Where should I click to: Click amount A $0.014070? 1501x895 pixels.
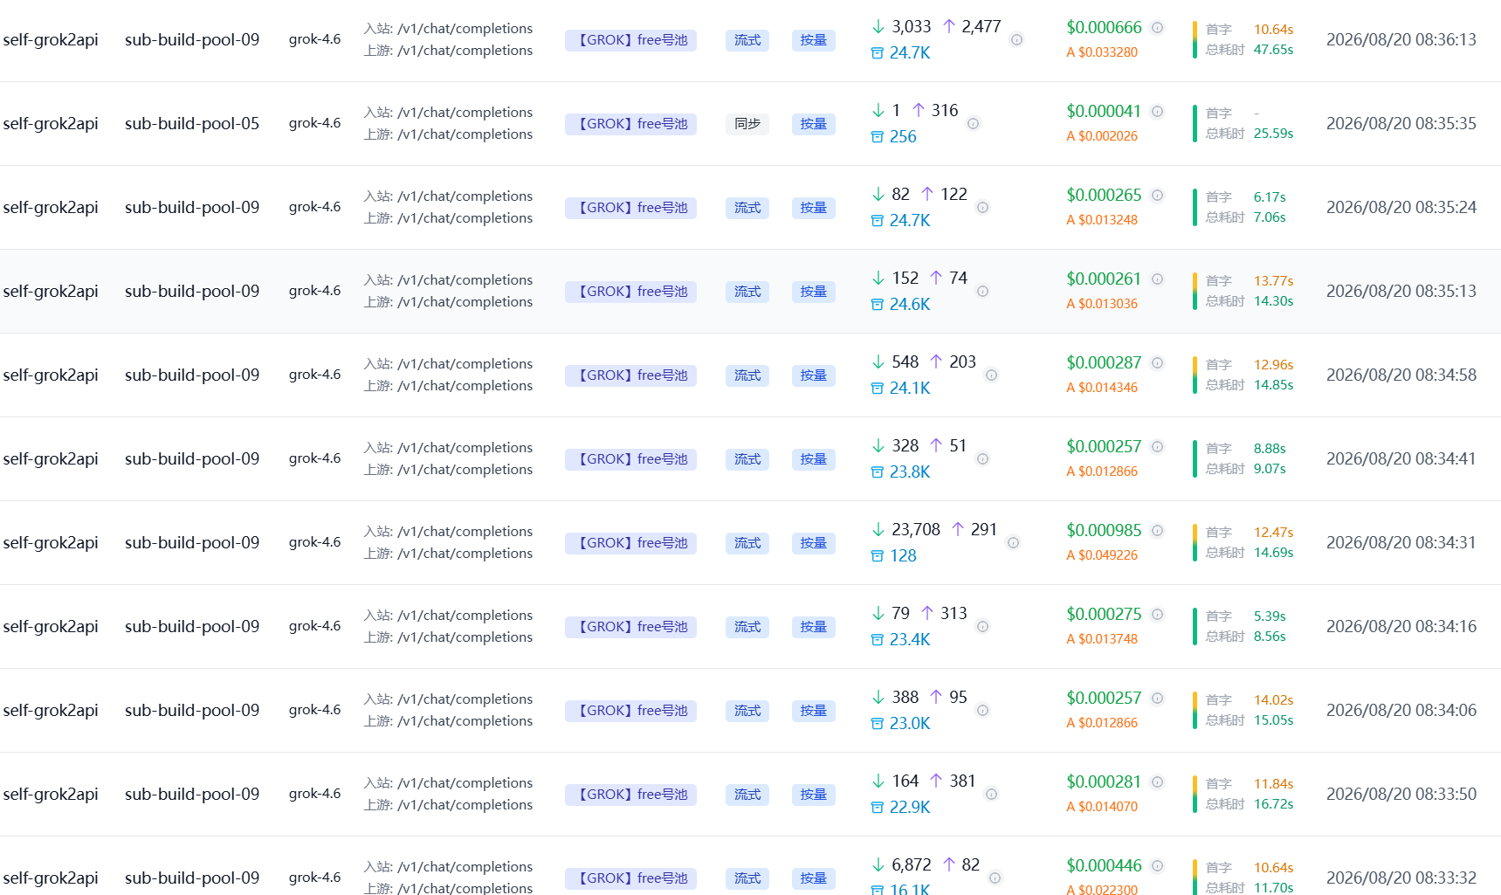pyautogui.click(x=1102, y=807)
